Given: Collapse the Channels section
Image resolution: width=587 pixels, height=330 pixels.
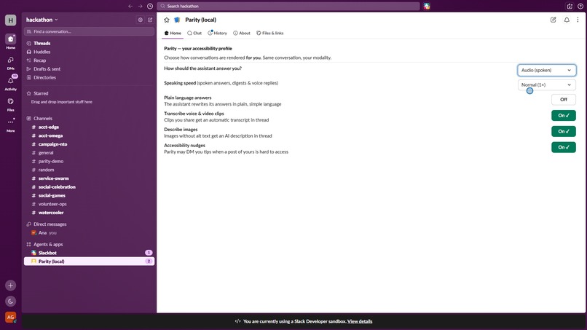Looking at the screenshot, I should (39, 118).
